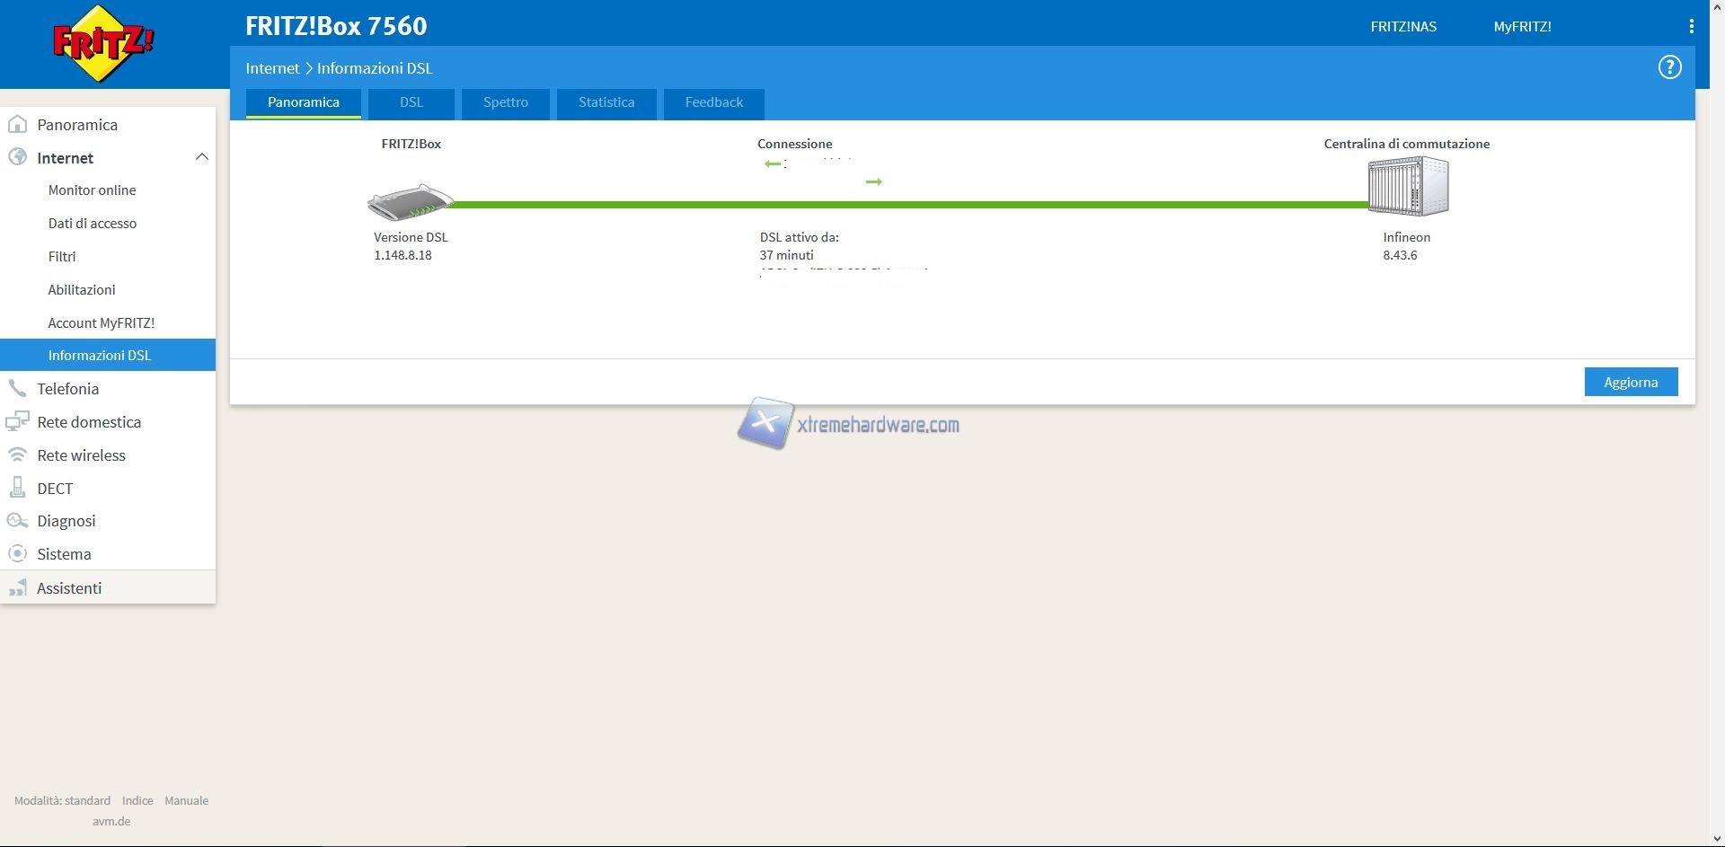Expand the Diagnosi section
Image resolution: width=1725 pixels, height=847 pixels.
(x=66, y=521)
